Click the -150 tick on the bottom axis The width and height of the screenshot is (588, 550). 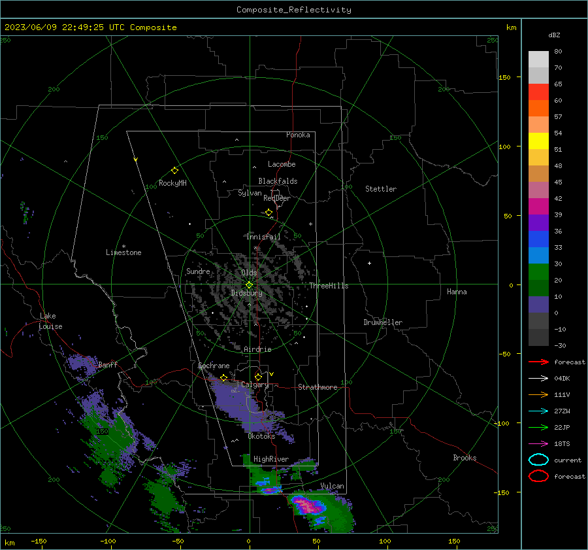pos(39,541)
